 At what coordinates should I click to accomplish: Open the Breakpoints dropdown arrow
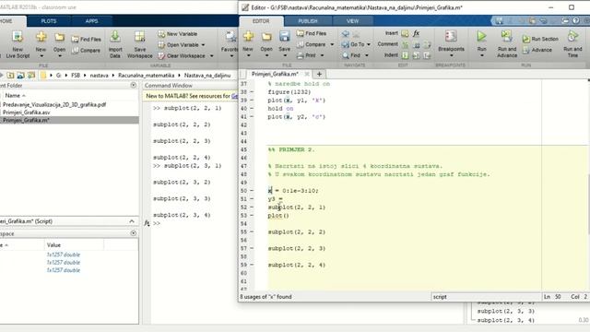pyautogui.click(x=451, y=55)
